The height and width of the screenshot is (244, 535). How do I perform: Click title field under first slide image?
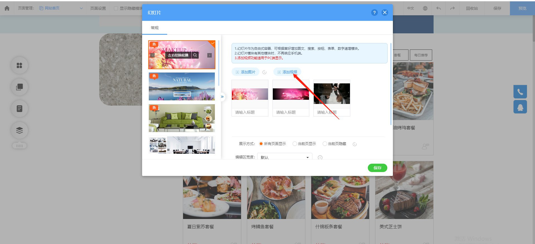(250, 112)
